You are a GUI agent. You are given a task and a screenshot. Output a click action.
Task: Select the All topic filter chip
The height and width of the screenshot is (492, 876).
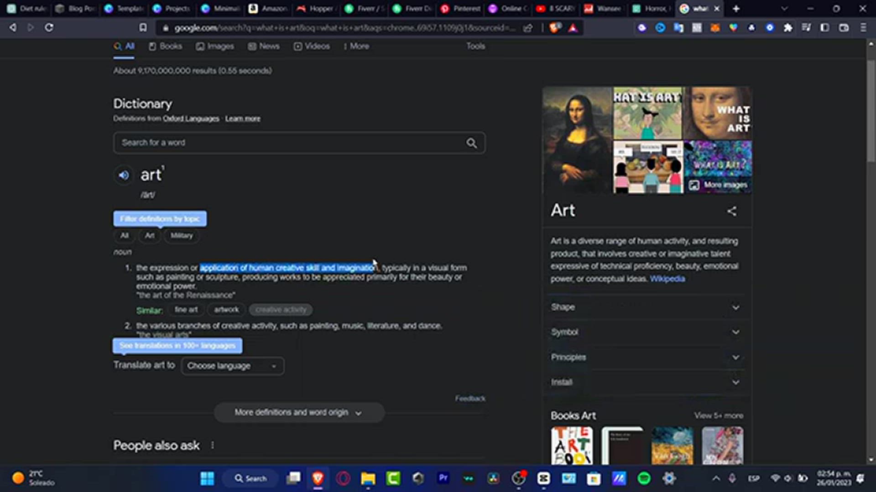(x=124, y=236)
